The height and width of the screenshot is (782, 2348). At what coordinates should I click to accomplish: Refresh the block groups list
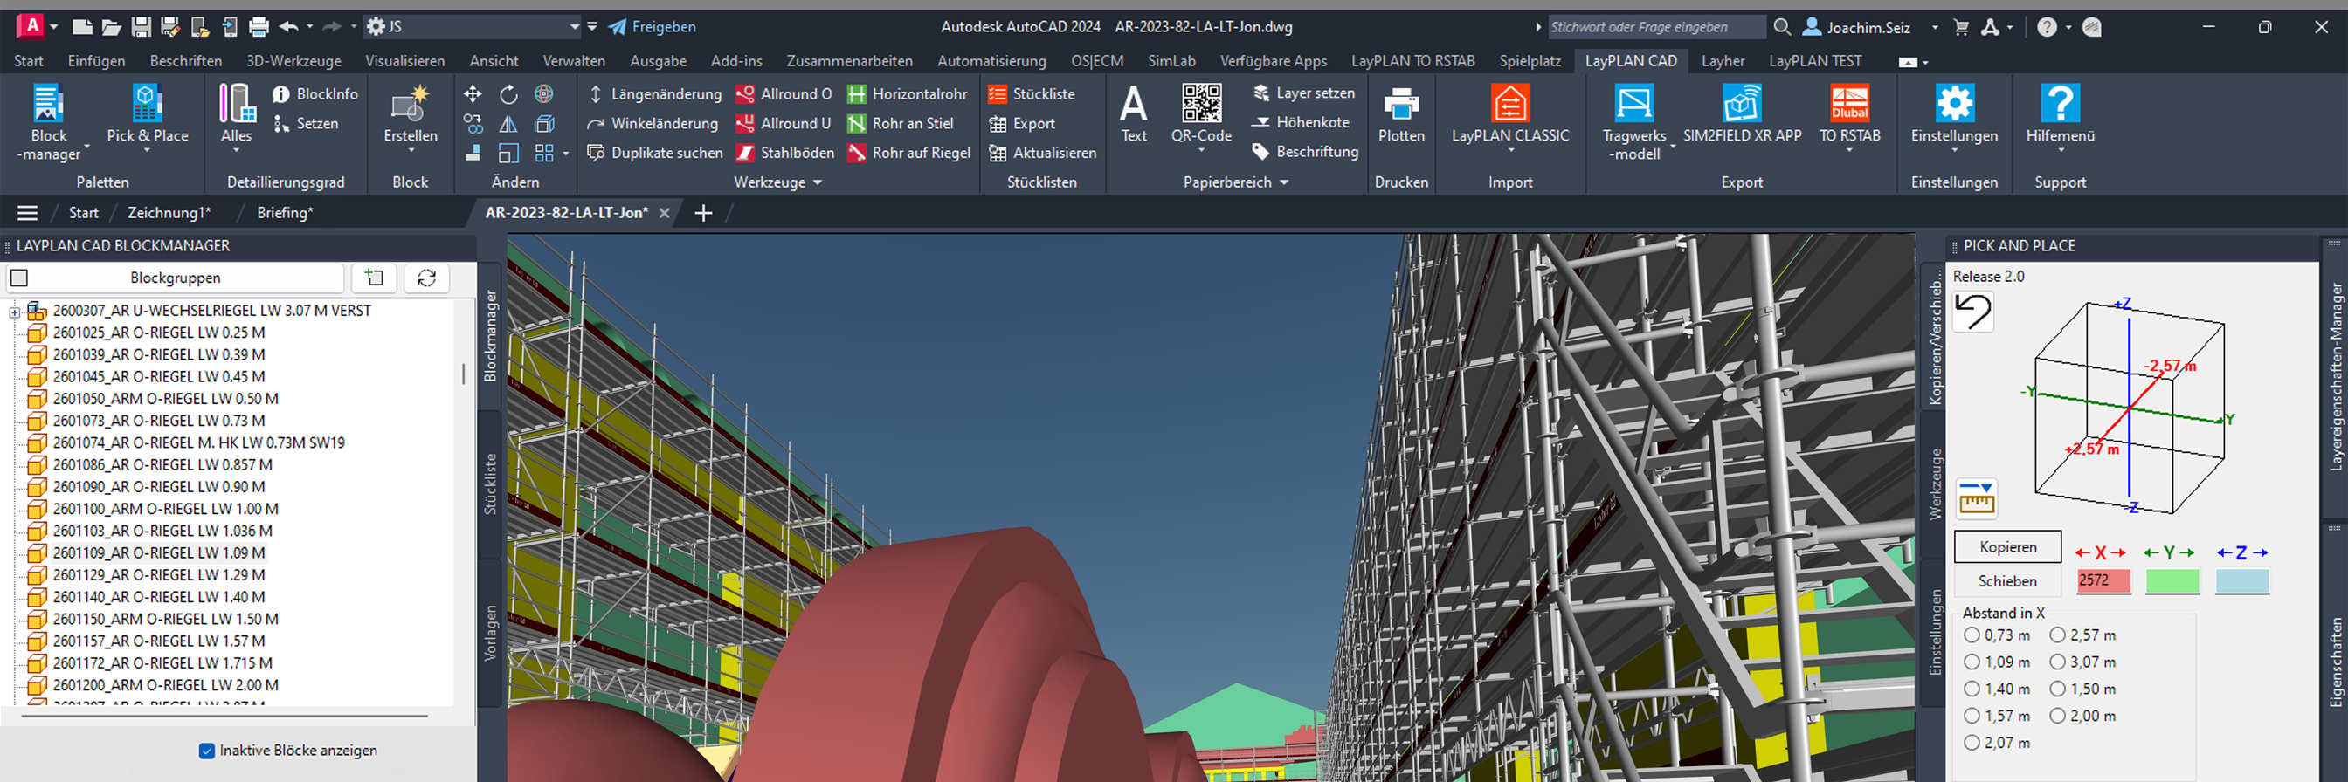(426, 278)
